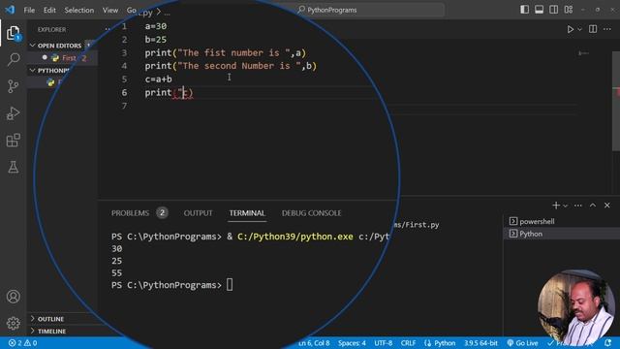Screen dimensions: 620x349
Task: Maximize the panel with up chevron
Action: point(593,205)
